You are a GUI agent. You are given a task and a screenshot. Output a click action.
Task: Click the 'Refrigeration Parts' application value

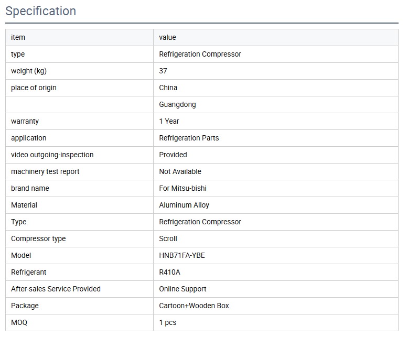[189, 138]
